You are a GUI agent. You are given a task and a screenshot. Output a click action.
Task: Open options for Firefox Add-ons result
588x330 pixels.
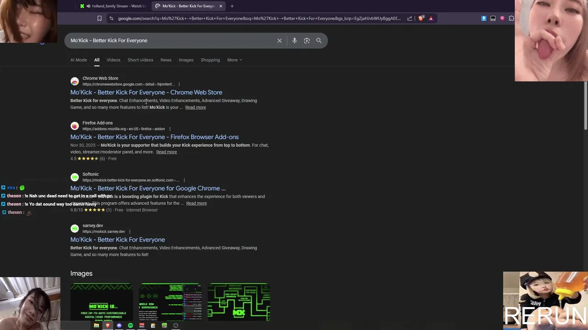170,129
